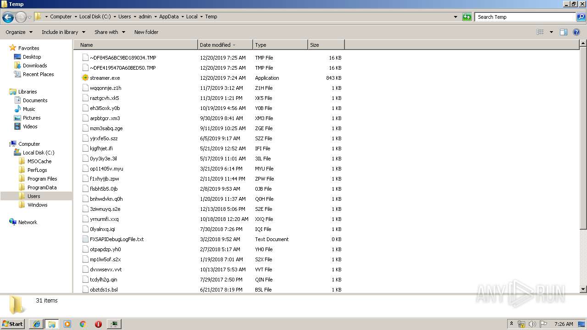Click Local Disk (C:) breadcrumb segment
587x330 pixels.
click(95, 16)
